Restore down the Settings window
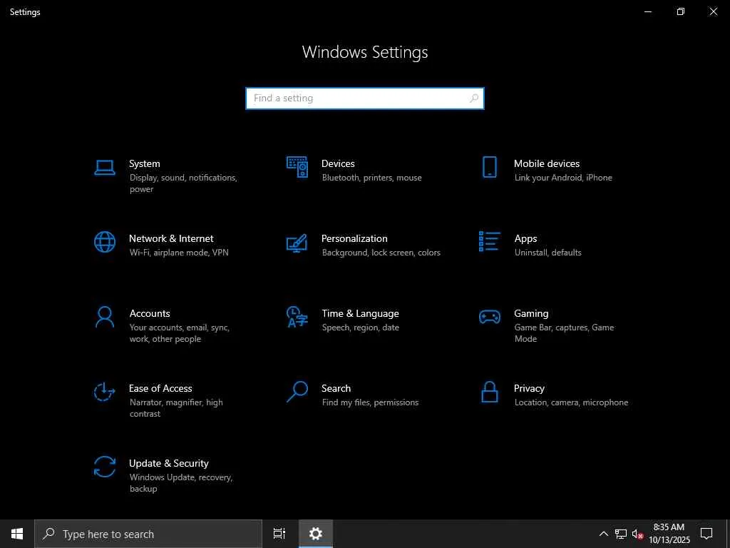 681,11
